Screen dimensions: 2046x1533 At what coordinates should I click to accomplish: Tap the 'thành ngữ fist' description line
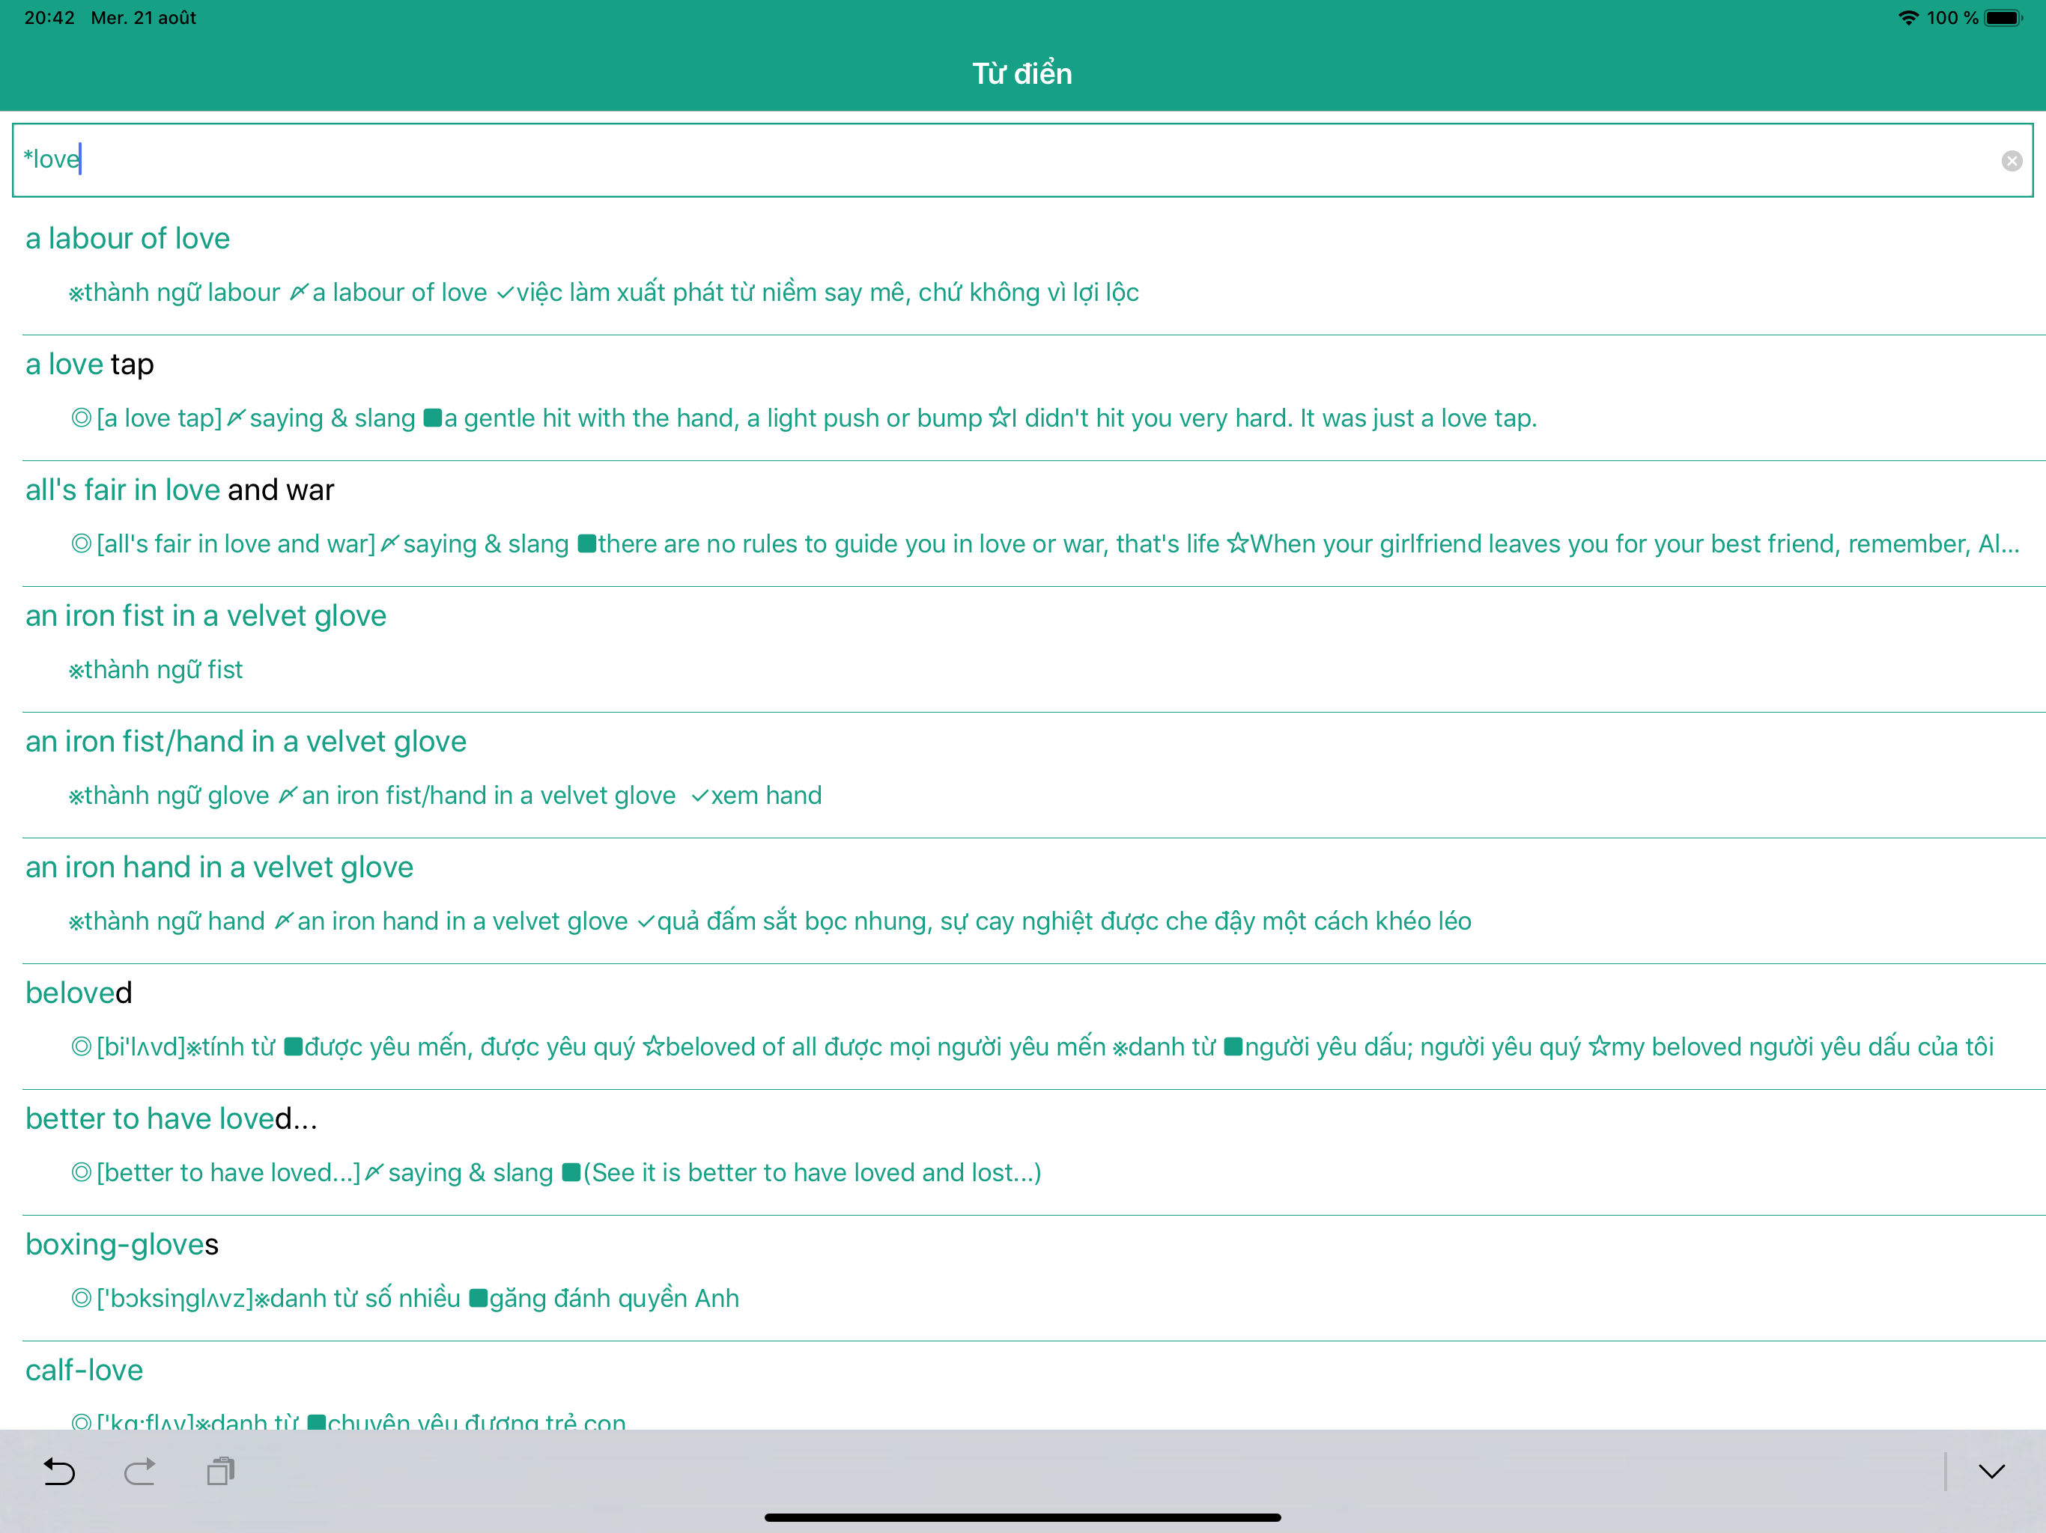[155, 669]
